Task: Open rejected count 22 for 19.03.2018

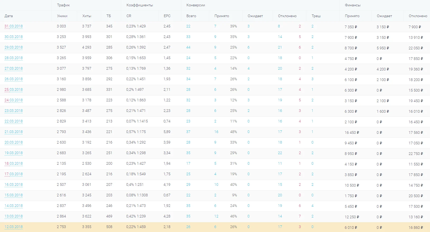Action: [280, 153]
